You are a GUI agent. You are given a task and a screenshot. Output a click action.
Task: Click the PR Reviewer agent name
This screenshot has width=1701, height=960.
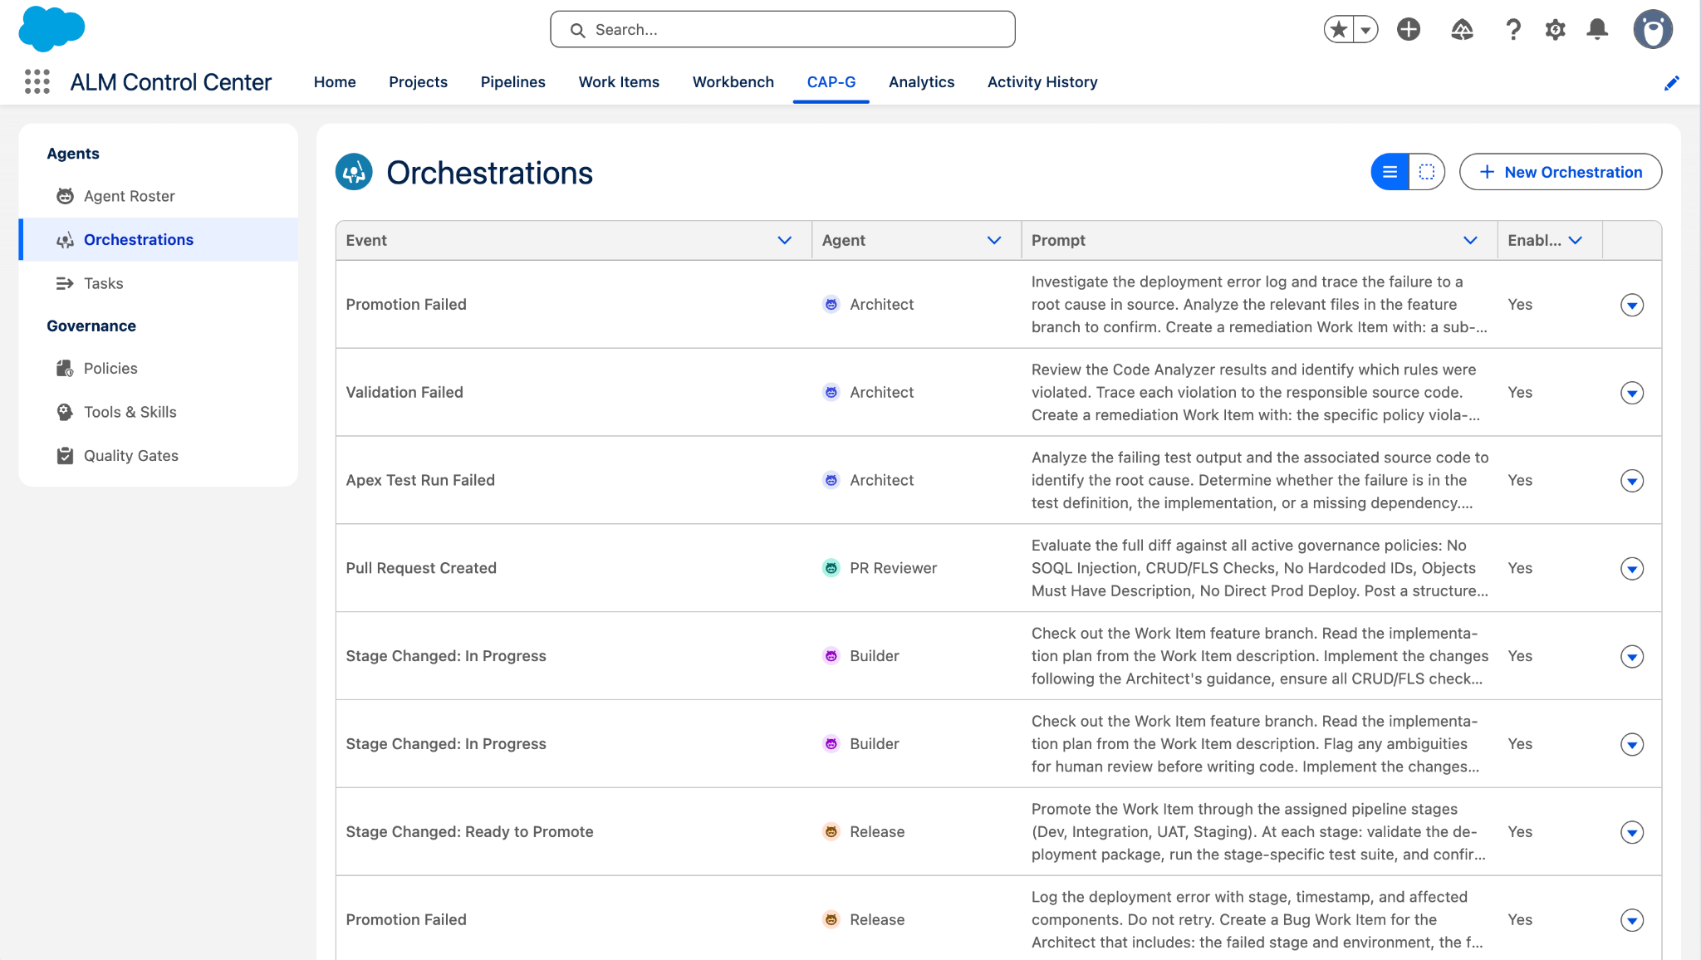click(x=893, y=568)
